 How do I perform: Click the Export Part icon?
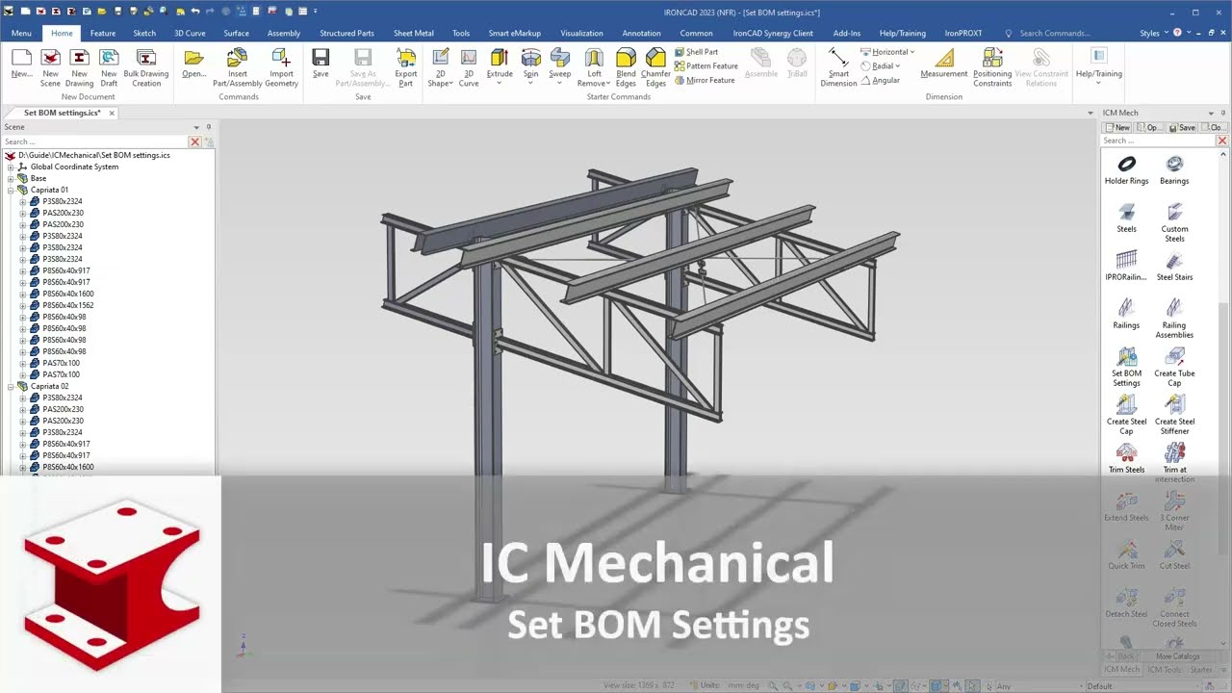[x=406, y=66]
